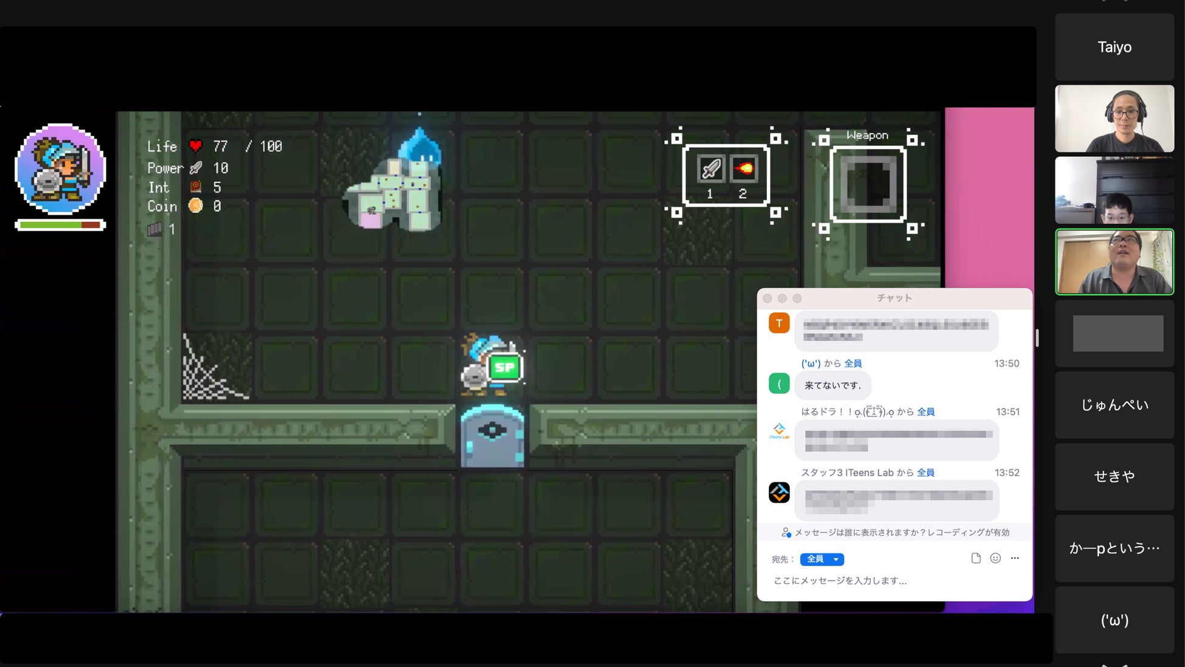Image resolution: width=1185 pixels, height=667 pixels.
Task: Open the chat more options ellipsis
Action: click(1015, 558)
